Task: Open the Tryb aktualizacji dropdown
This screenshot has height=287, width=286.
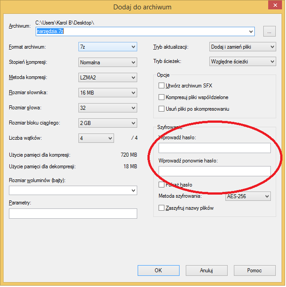Action: 242,47
